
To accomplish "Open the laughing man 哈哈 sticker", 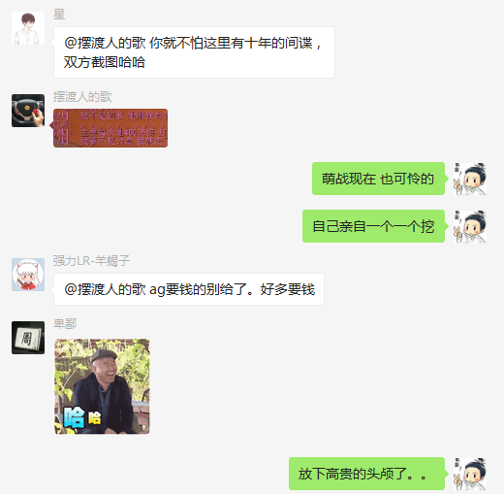I will [x=102, y=386].
